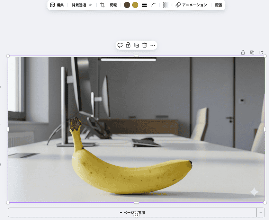Click 反転 to flip the image
Image resolution: width=269 pixels, height=220 pixels.
(x=113, y=5)
